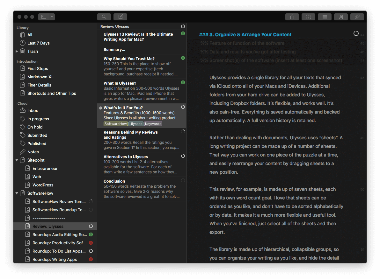Open the statistics dashboard gauge icon
The width and height of the screenshot is (380, 279).
tap(308, 17)
